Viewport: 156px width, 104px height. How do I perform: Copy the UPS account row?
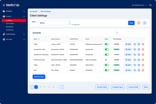pos(135,70)
